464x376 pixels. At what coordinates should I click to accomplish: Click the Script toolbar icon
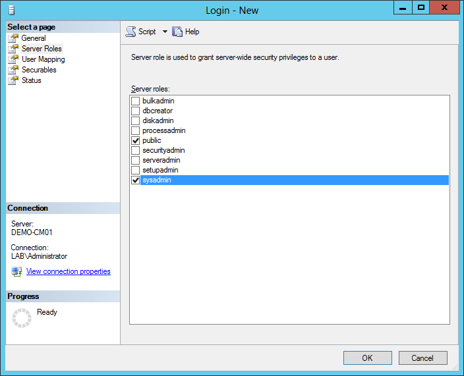tap(130, 32)
